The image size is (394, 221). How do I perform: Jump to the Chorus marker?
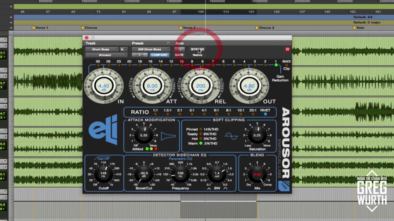click(89, 28)
